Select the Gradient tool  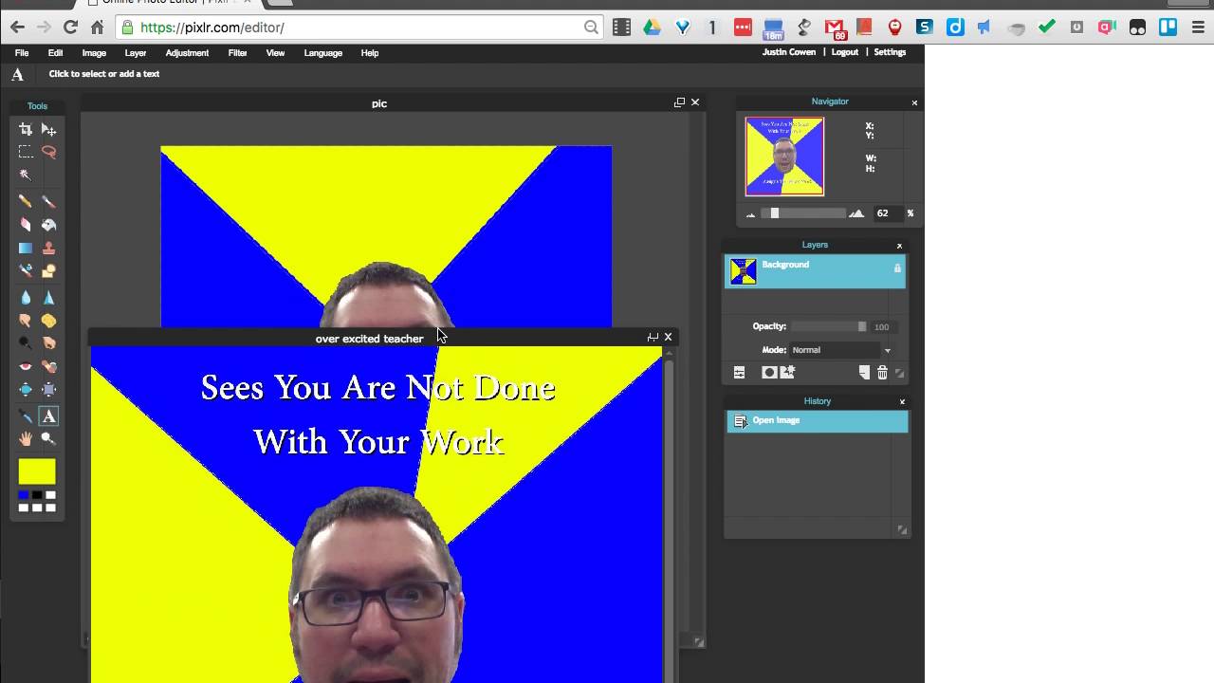point(26,248)
